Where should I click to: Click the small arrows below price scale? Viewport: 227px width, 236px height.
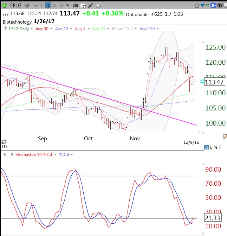(201, 133)
